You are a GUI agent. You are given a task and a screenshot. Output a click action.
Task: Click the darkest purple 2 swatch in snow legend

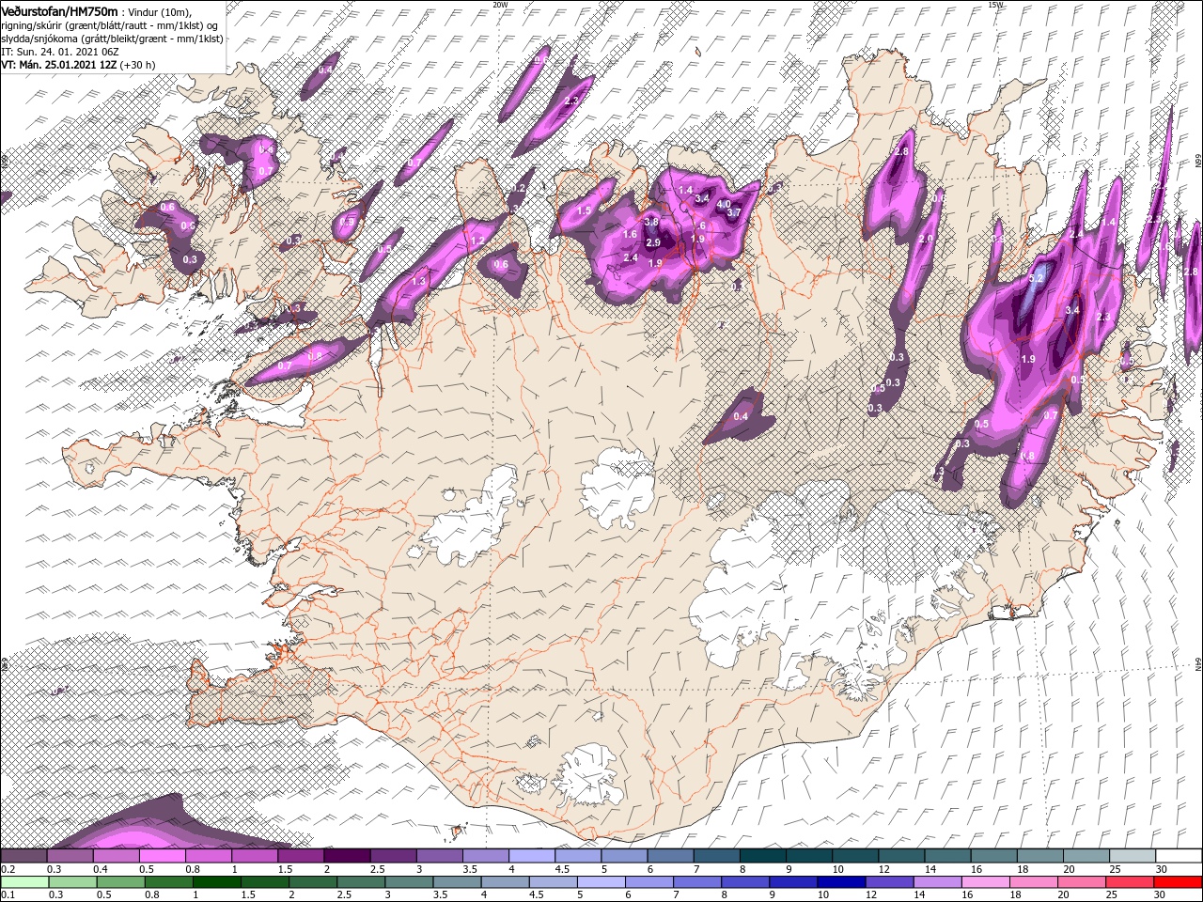coord(347,856)
